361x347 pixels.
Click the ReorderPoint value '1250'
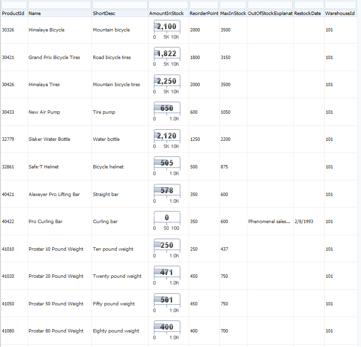coord(195,139)
